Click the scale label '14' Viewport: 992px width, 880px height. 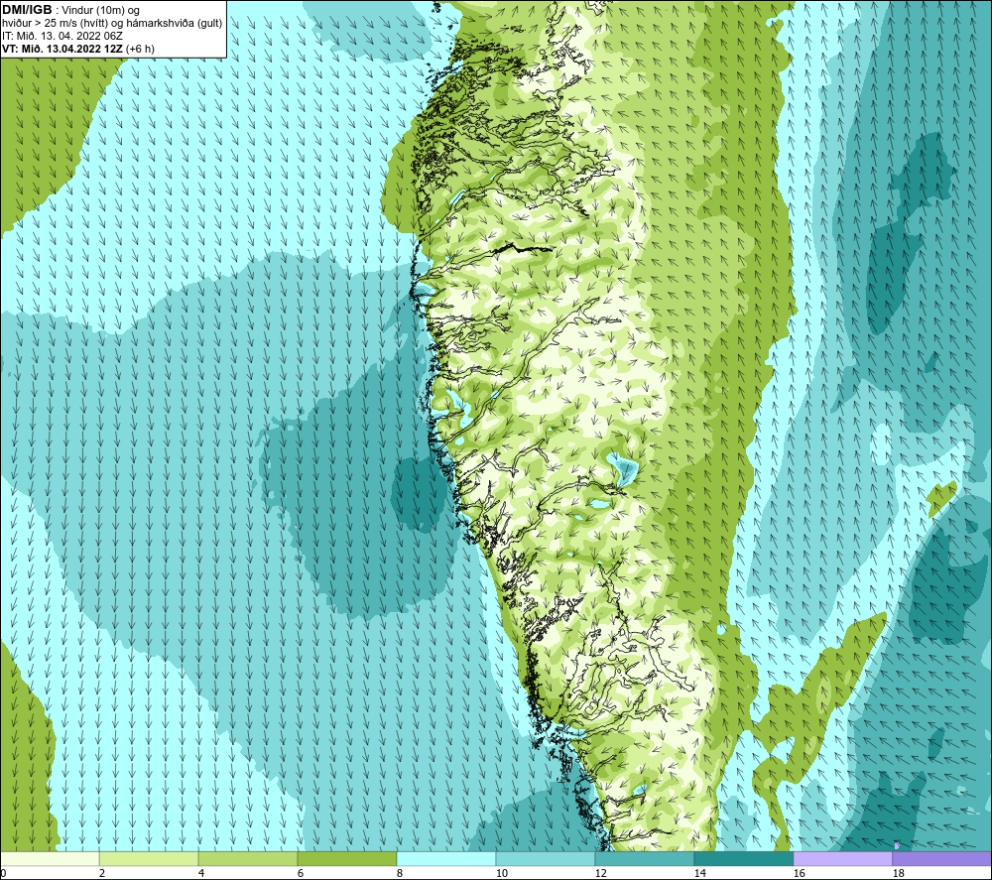[700, 874]
